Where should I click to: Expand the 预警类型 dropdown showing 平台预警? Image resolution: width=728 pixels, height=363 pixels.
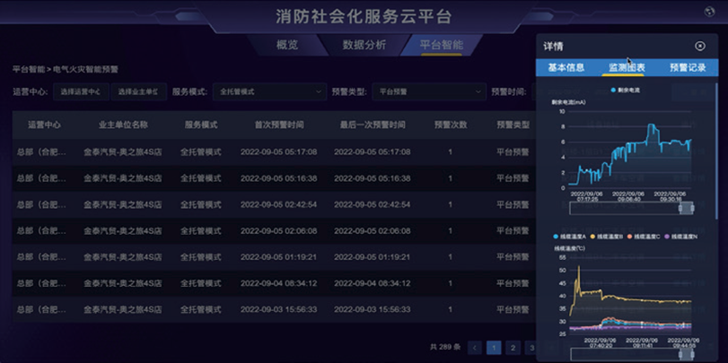point(429,91)
